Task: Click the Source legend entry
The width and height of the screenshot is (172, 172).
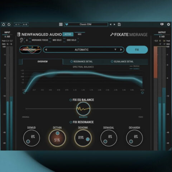Action: tap(135, 69)
